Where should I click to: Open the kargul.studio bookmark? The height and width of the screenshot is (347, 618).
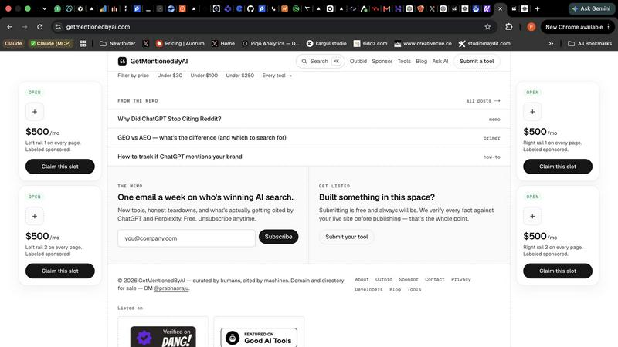[326, 44]
